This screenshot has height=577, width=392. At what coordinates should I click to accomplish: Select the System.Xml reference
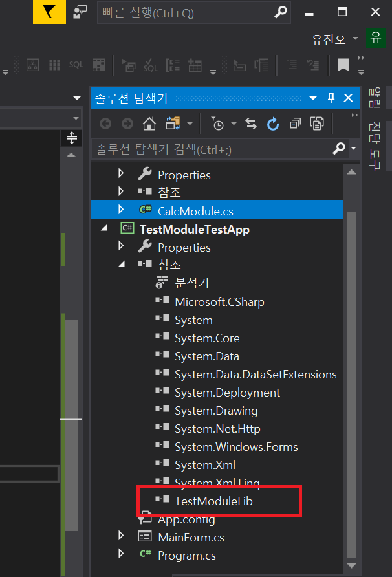(205, 464)
